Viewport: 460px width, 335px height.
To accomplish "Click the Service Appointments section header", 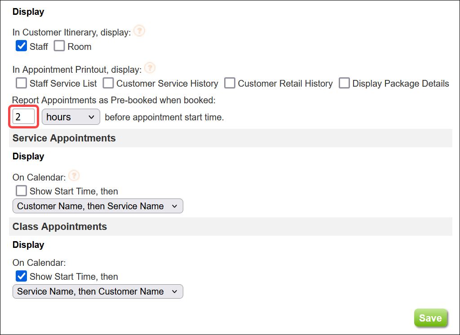I will pos(64,138).
